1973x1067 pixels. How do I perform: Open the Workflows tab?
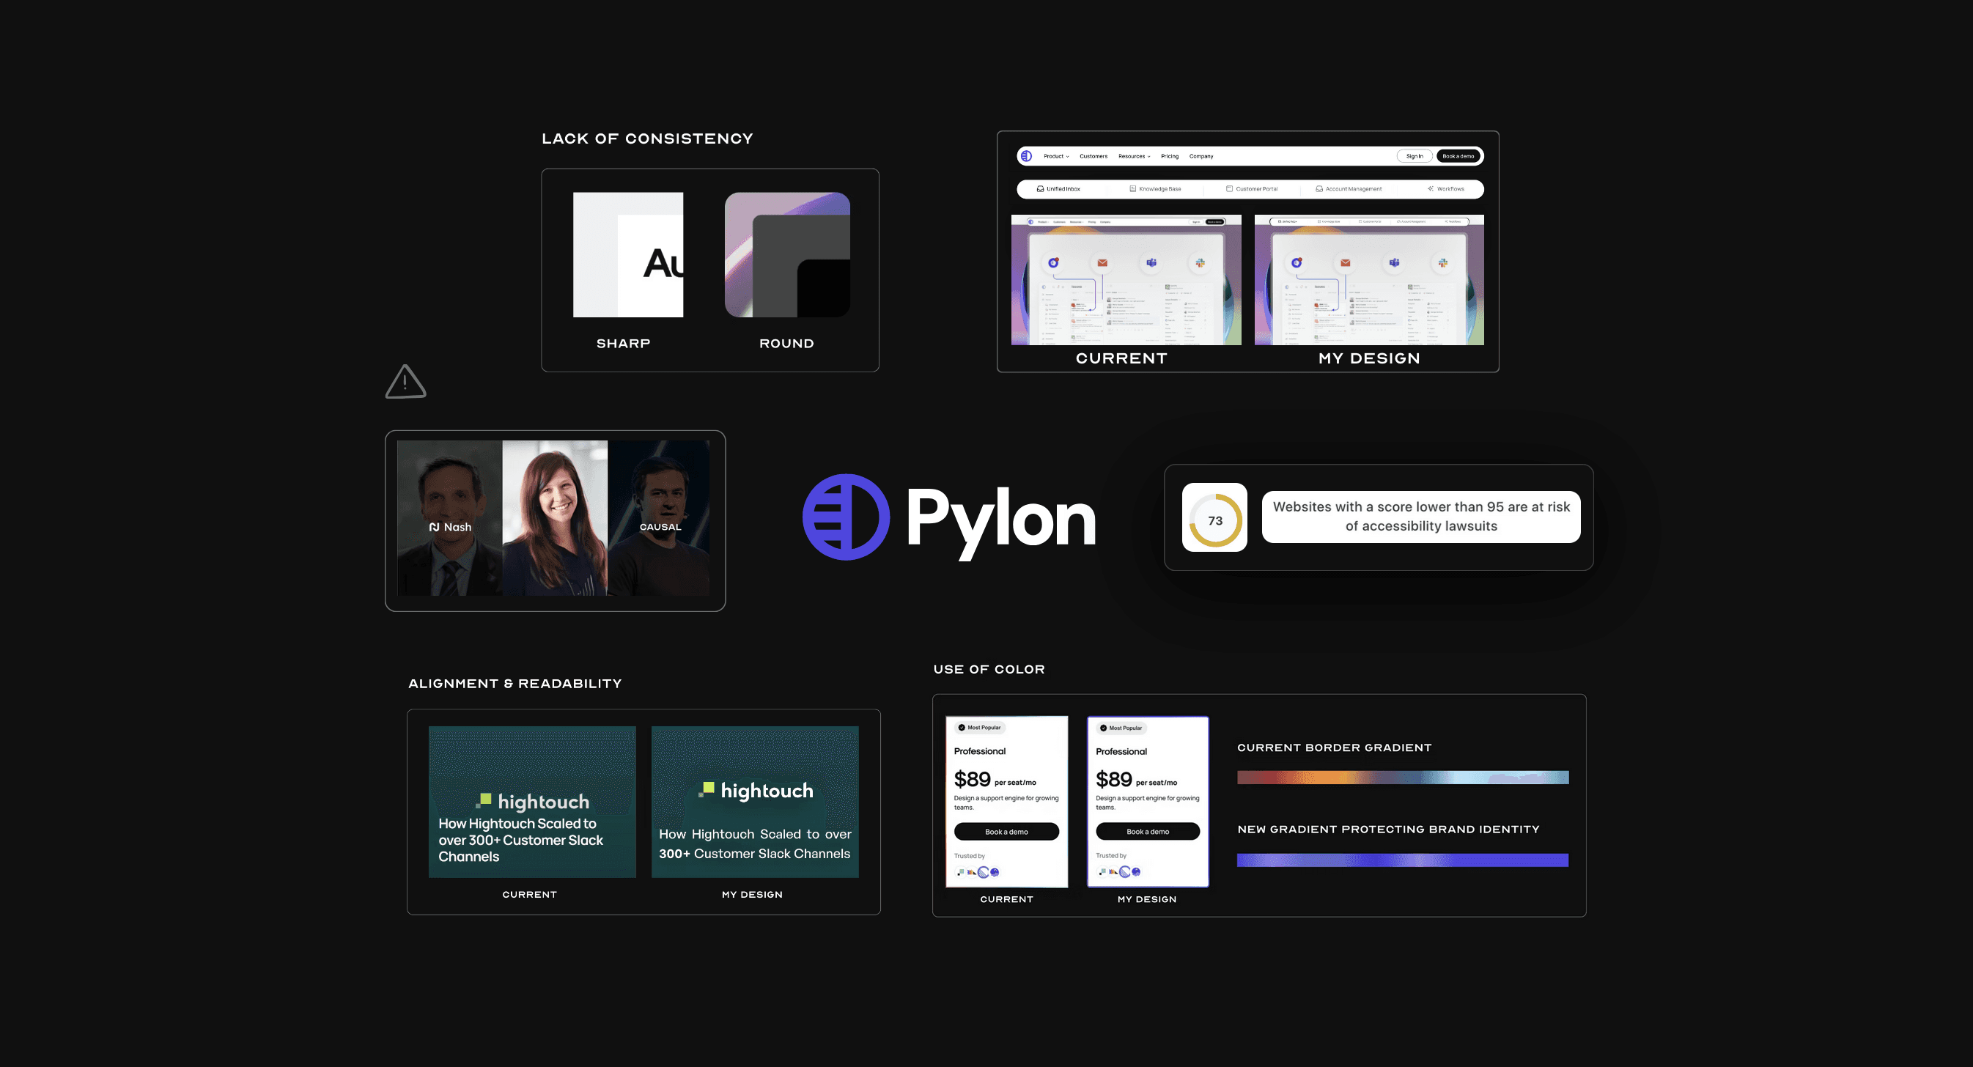click(1445, 189)
